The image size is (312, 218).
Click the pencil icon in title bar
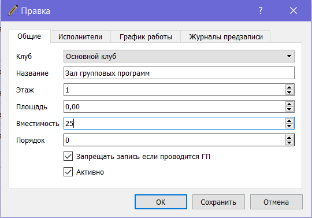coord(13,10)
